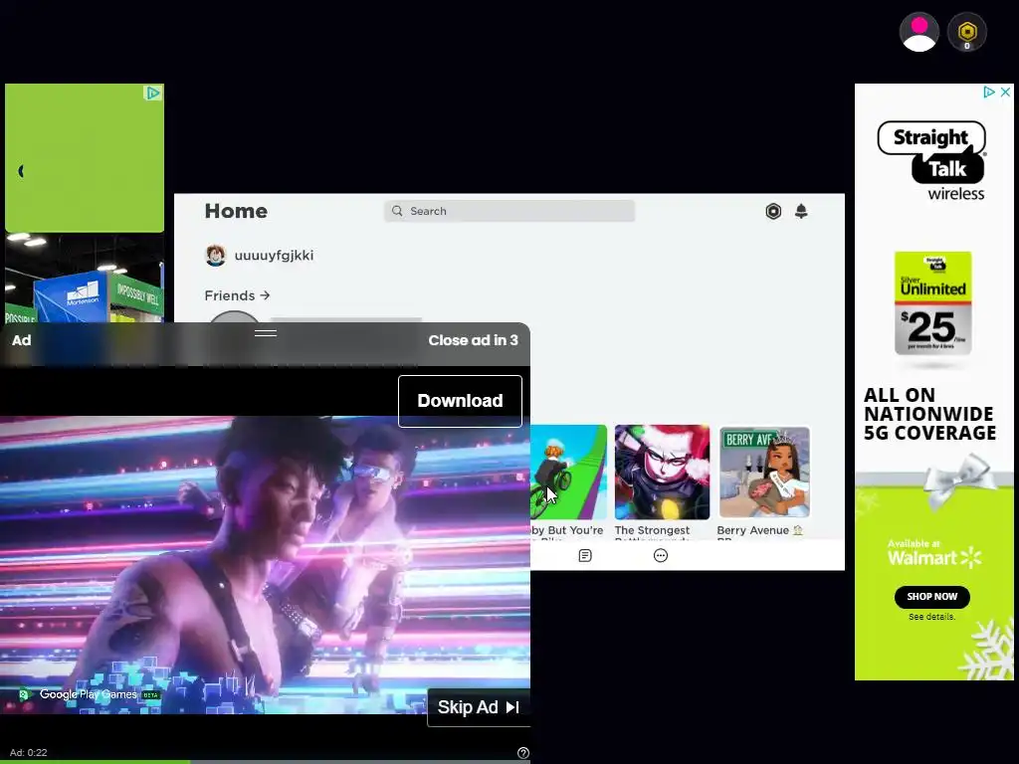Viewport: 1019px width, 764px height.
Task: Open The Strongest game thumbnail
Action: pyautogui.click(x=662, y=473)
